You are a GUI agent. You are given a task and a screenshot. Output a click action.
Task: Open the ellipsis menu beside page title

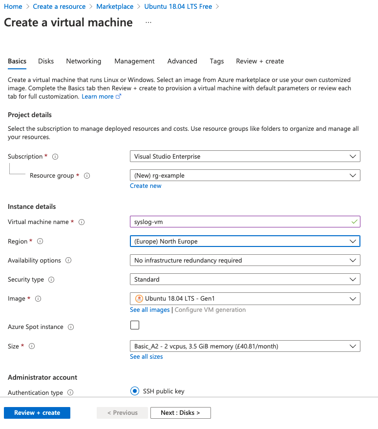click(x=148, y=22)
